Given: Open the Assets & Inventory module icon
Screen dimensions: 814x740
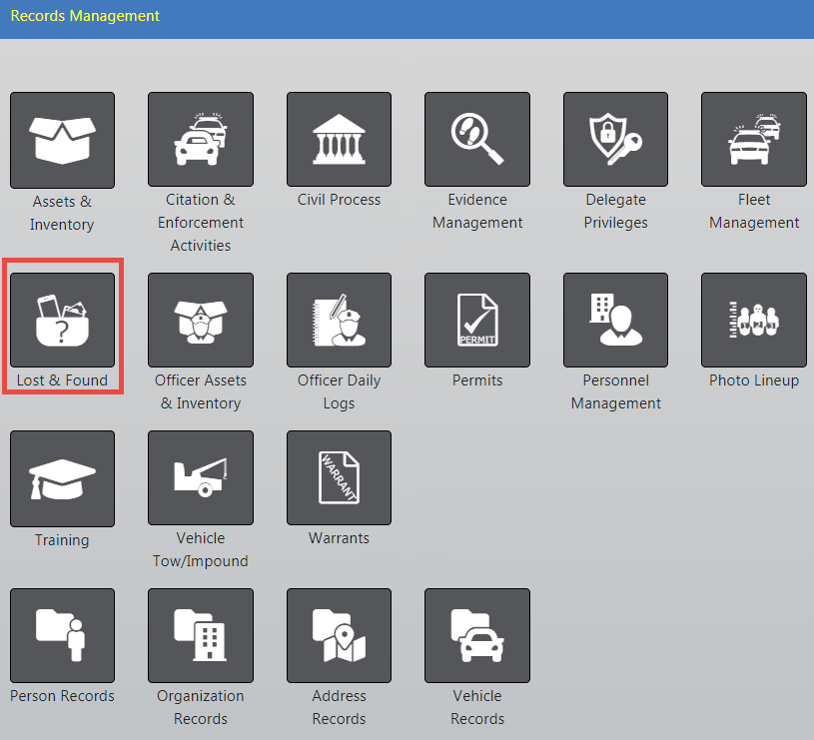Looking at the screenshot, I should coord(62,140).
